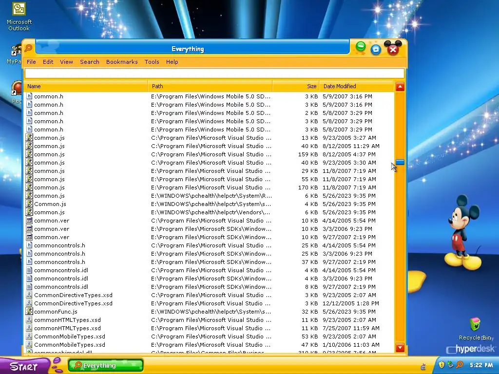
Task: Click the icon of capitalized Common.js row
Action: coord(29,204)
